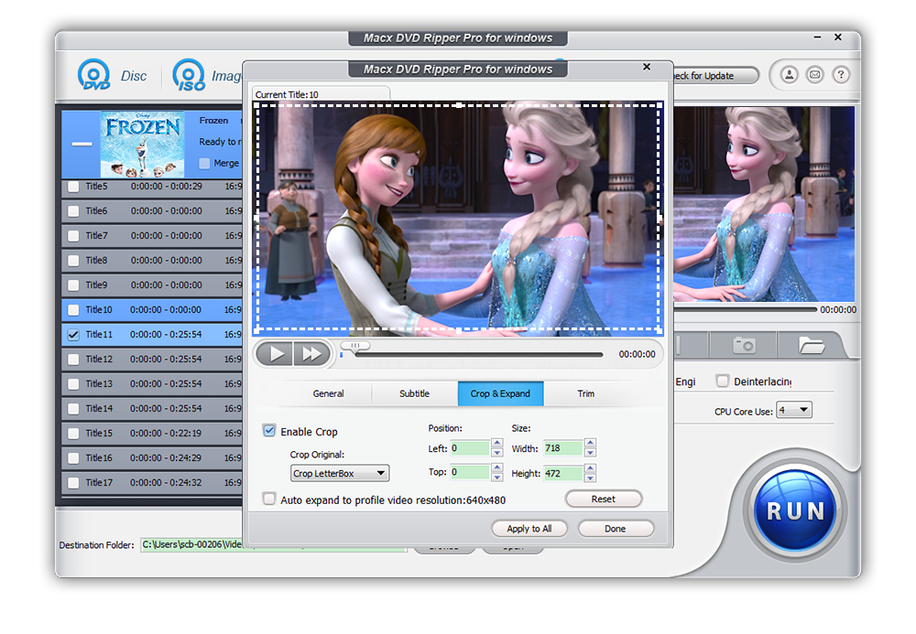Increase the crop Width value
The width and height of the screenshot is (916, 634).
coord(590,444)
